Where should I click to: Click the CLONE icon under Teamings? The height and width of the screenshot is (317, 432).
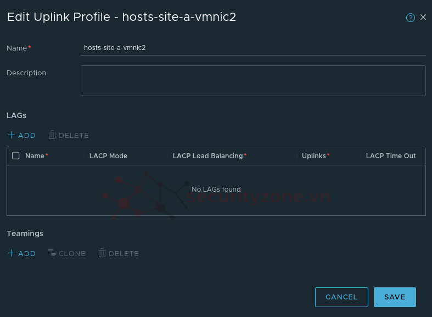pyautogui.click(x=52, y=253)
